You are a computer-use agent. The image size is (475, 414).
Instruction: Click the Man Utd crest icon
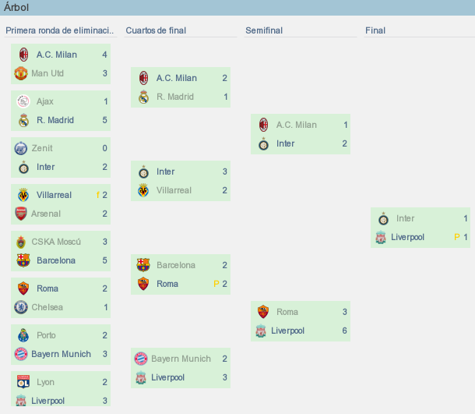21,73
